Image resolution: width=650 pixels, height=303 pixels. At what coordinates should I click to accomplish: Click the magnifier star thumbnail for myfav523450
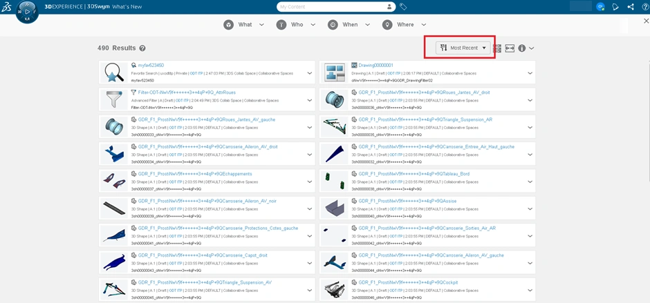point(113,72)
